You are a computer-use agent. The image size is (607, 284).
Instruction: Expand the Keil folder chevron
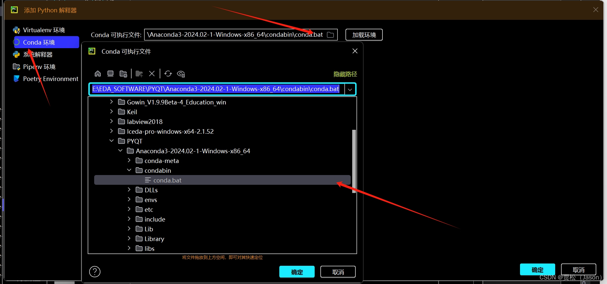point(111,112)
